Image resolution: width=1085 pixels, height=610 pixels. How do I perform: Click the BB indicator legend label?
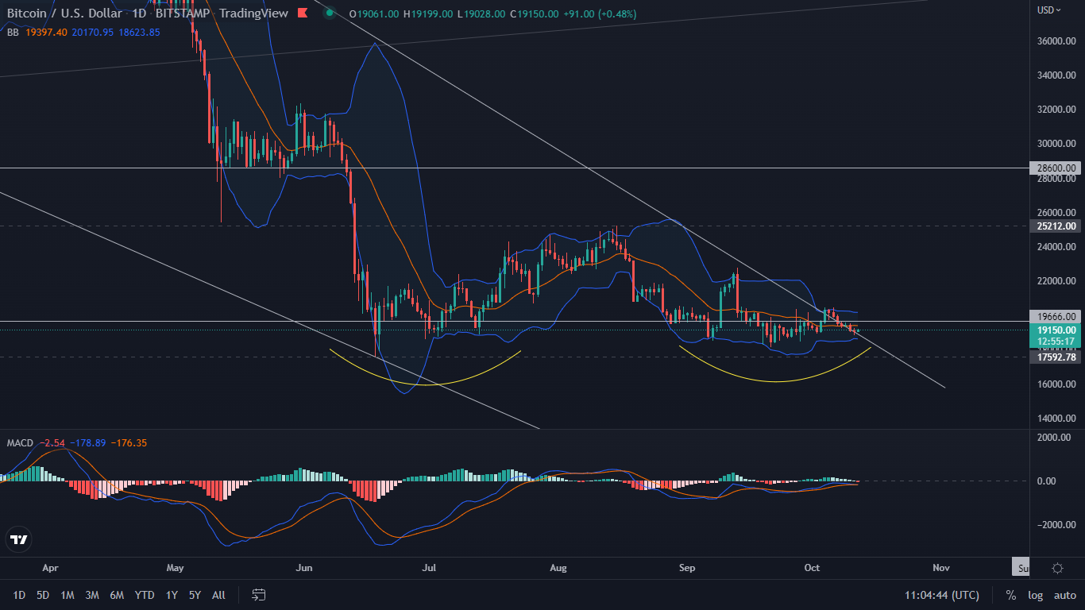tap(13, 32)
